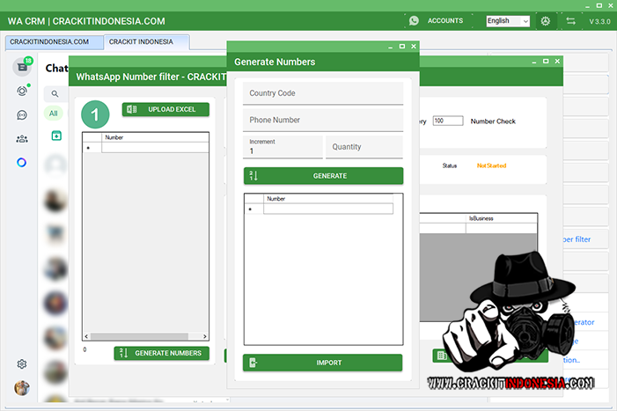
Task: Click the status updates icon in sidebar
Action: [22, 91]
